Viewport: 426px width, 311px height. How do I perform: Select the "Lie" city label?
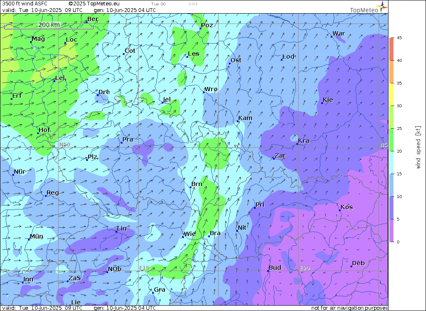click(76, 302)
